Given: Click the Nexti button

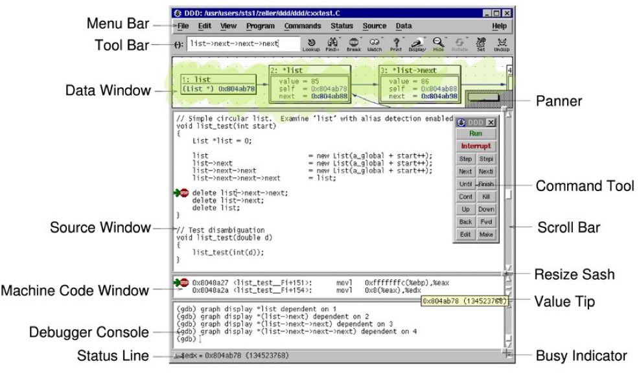Looking at the screenshot, I should coord(486,172).
